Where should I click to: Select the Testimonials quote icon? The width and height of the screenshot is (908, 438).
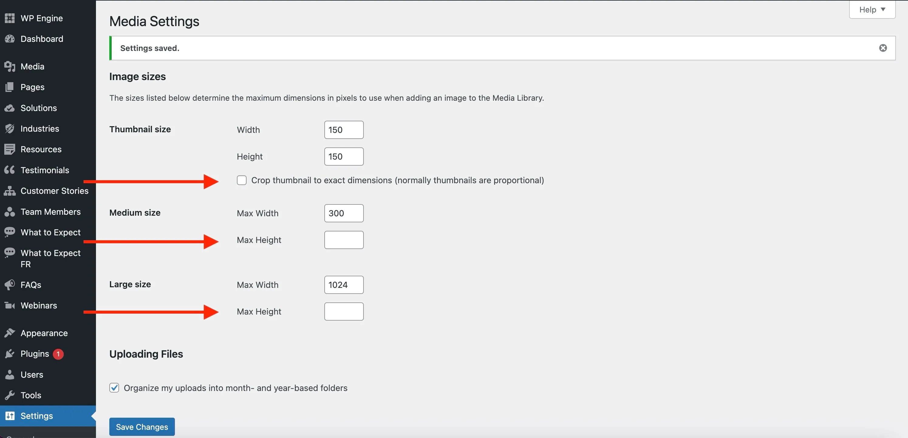coord(10,170)
